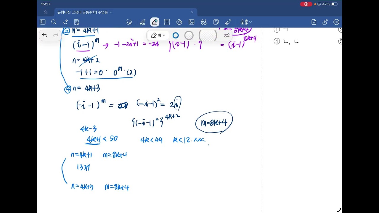The height and width of the screenshot is (213, 379).
Task: Tap the 47% battery status indicator
Action: coord(330,4)
